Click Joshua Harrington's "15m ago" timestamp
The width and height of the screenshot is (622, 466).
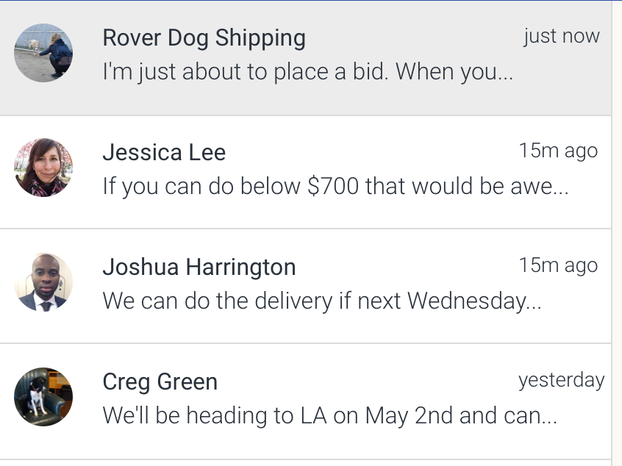tap(558, 265)
